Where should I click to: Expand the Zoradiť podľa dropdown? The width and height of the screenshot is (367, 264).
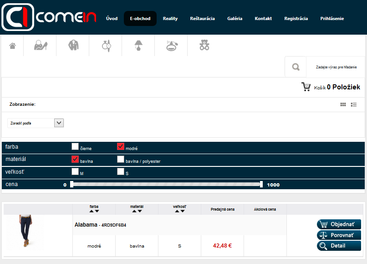(59, 123)
